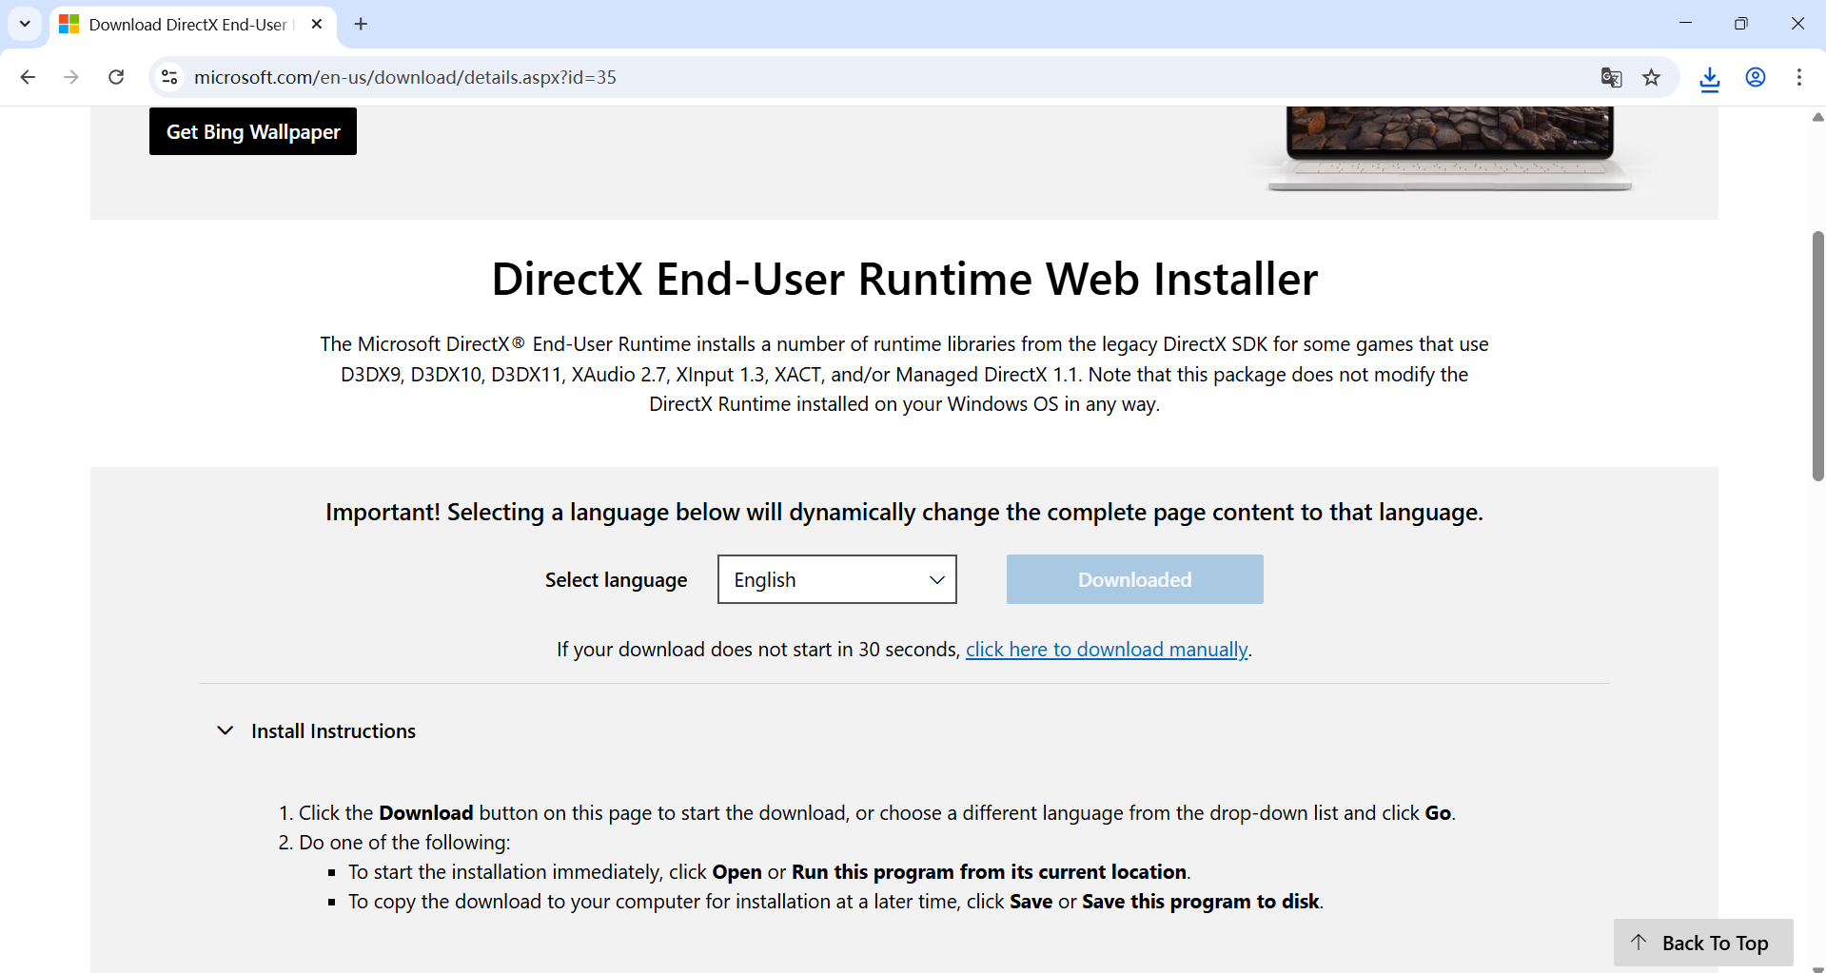1826x973 pixels.
Task: Collapse the Install Instructions section
Action: pos(317,730)
